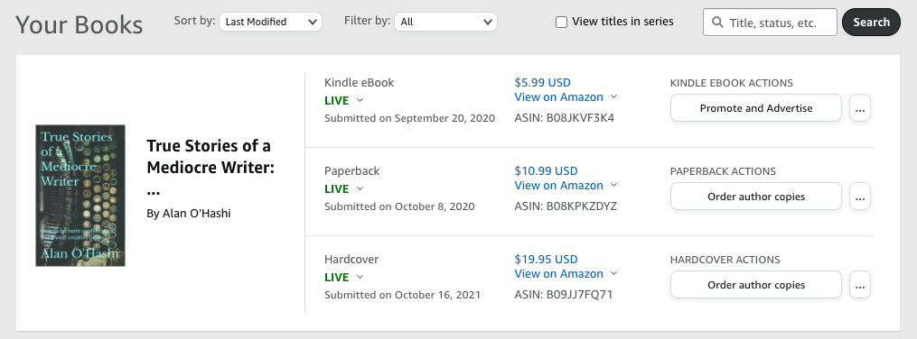Click the True Stories book cover thumbnail
Image resolution: width=917 pixels, height=339 pixels.
(80, 196)
